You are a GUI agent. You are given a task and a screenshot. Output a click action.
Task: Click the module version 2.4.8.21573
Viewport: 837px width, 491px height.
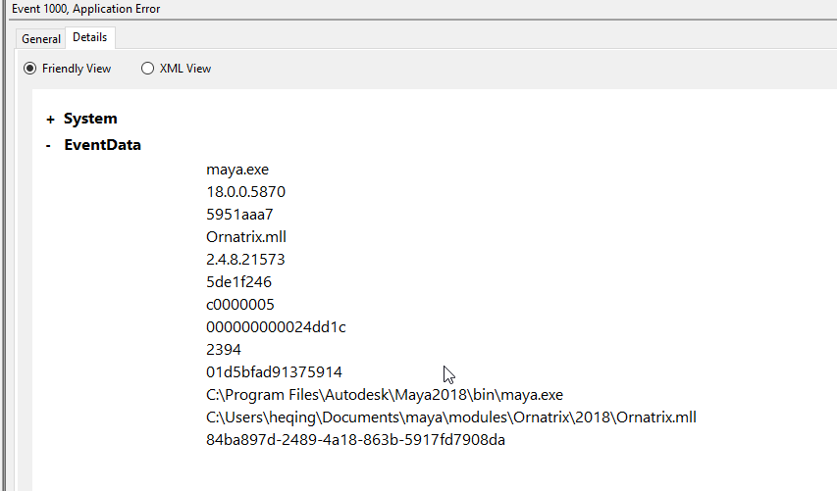pos(245,260)
